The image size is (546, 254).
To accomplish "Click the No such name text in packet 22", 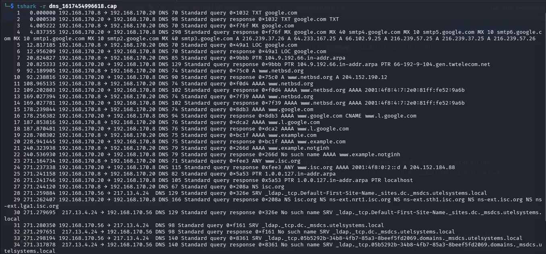I will coord(300,155).
